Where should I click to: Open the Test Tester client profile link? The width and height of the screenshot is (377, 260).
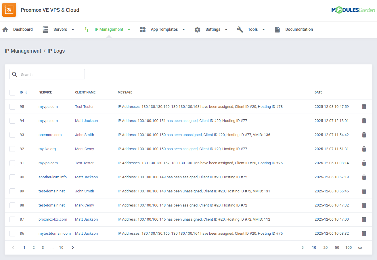[84, 106]
